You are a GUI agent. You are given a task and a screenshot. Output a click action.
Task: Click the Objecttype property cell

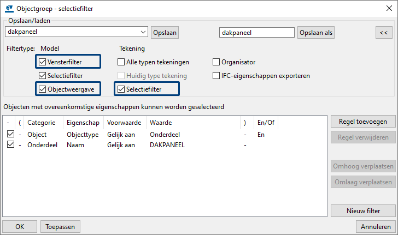[x=83, y=135]
